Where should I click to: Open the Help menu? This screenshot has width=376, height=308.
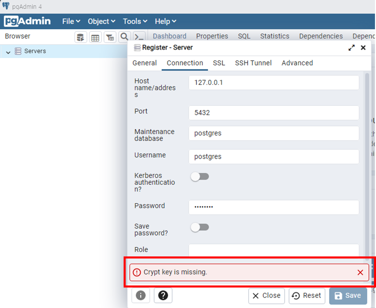point(165,21)
